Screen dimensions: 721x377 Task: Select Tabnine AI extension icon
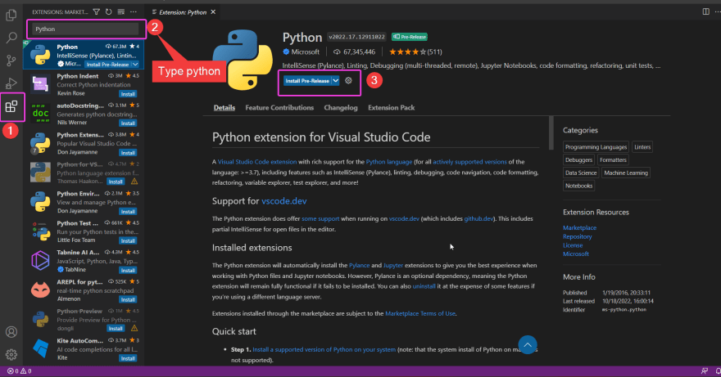[40, 260]
